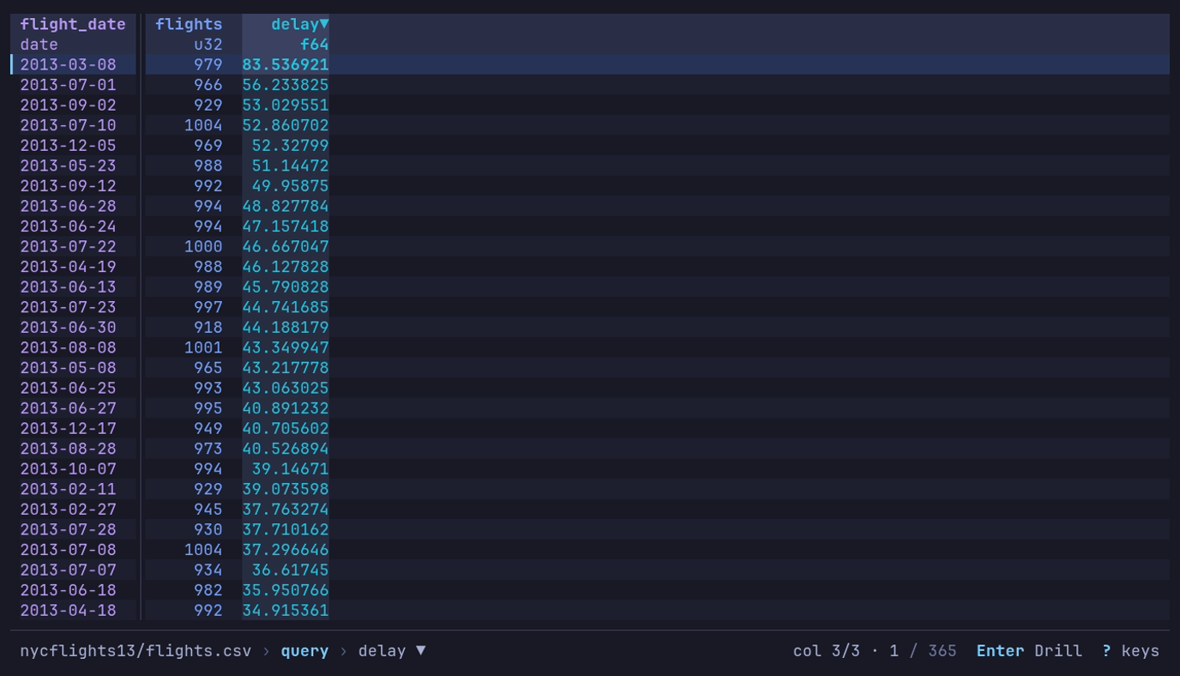The height and width of the screenshot is (676, 1180).
Task: Click the Enter Drill hint
Action: pos(1029,650)
